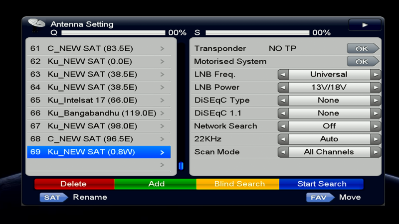
Task: Click left arrow for LNB Power
Action: [283, 88]
